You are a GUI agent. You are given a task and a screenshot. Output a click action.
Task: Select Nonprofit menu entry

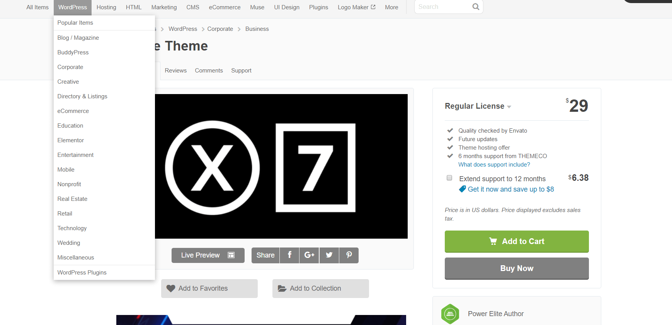[x=104, y=184]
